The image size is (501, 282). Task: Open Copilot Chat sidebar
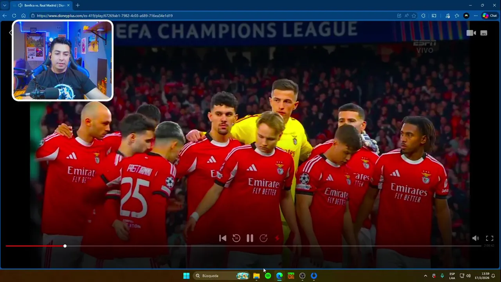pyautogui.click(x=490, y=16)
